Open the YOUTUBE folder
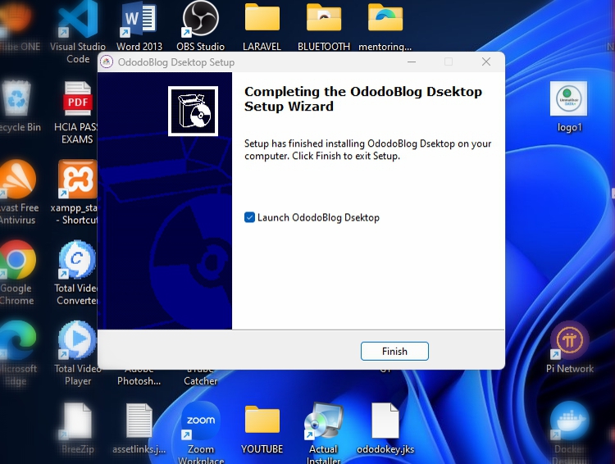 pyautogui.click(x=262, y=421)
